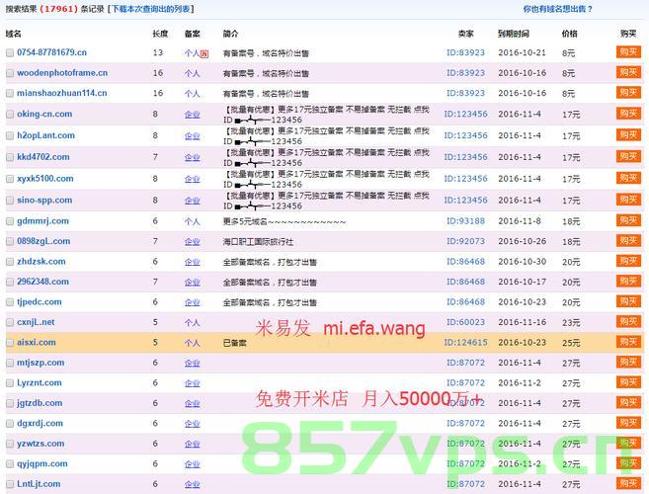Open seller ID:83923 on 0754-87781679.cn row
This screenshot has width=649, height=494.
click(465, 52)
